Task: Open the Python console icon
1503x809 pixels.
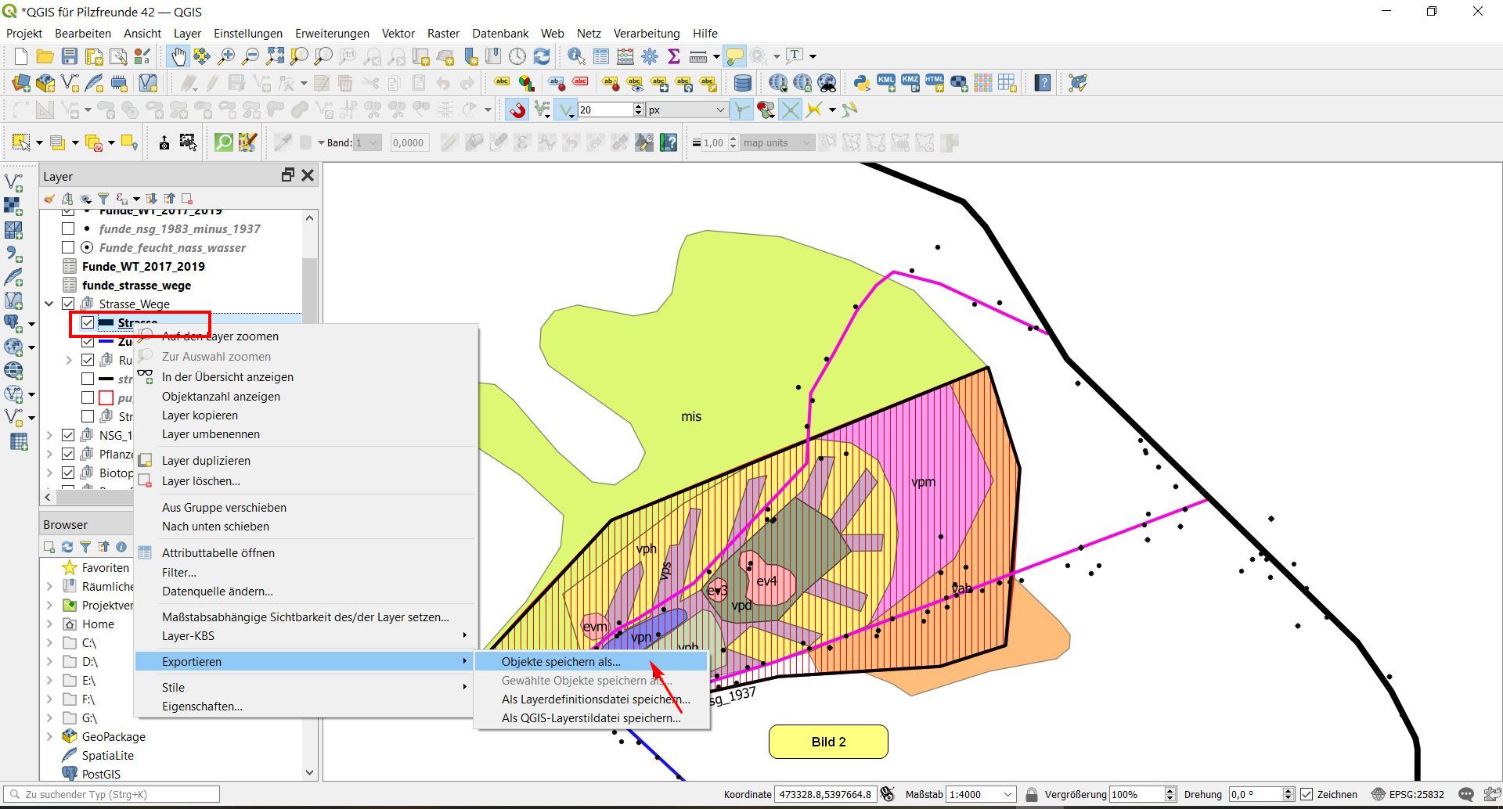Action: pyautogui.click(x=862, y=83)
